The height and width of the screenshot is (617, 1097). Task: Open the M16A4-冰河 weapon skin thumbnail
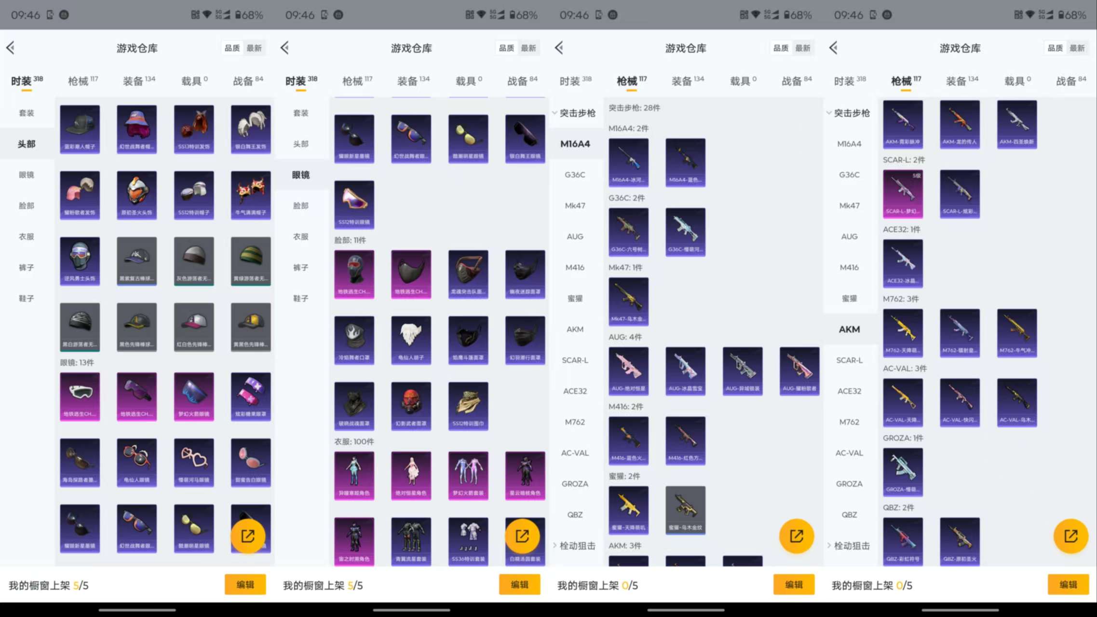[629, 162]
